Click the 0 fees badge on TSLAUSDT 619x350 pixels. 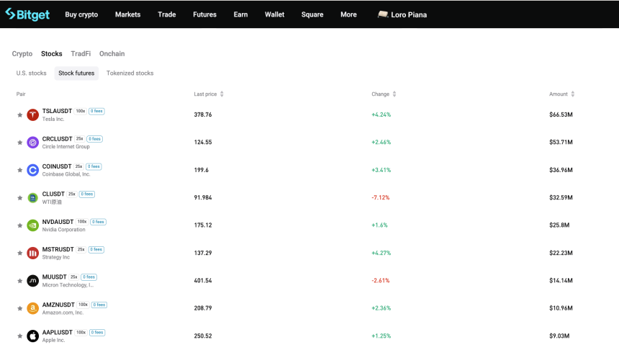pyautogui.click(x=96, y=111)
